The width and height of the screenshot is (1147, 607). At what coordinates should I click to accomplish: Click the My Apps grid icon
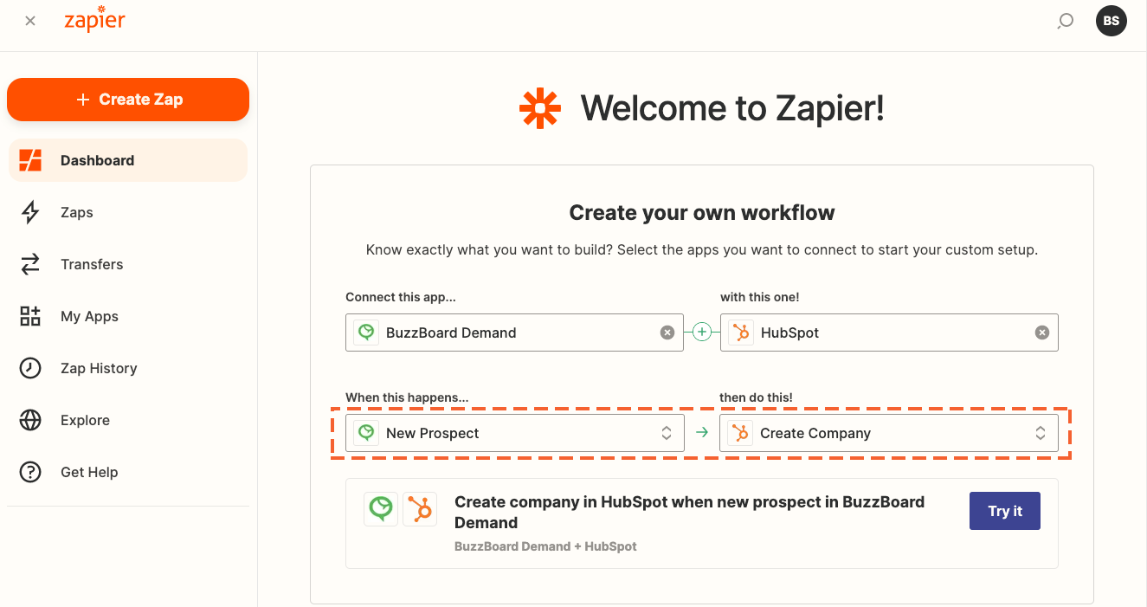pyautogui.click(x=30, y=316)
